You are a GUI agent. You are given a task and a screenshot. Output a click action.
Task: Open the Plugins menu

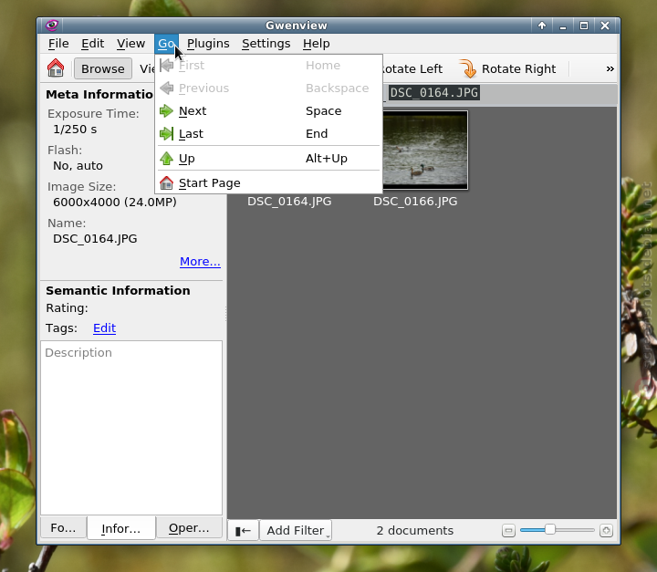[208, 44]
